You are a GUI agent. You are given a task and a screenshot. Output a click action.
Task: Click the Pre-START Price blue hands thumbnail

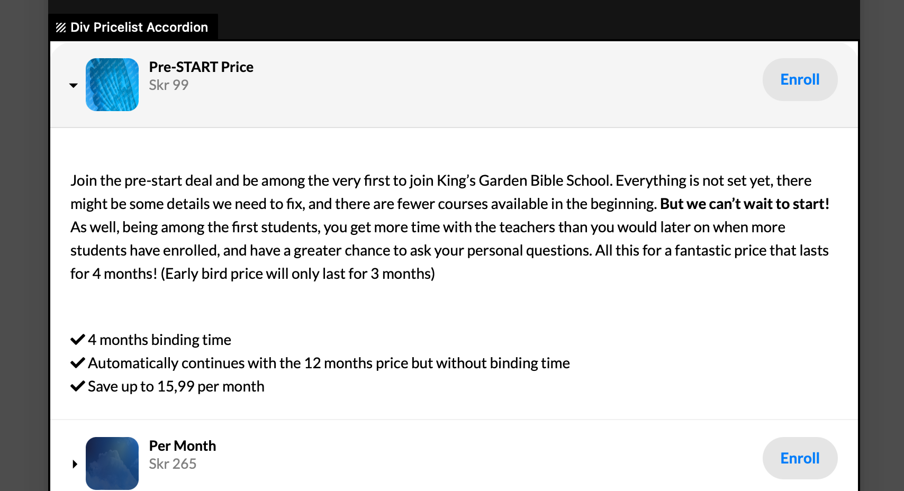point(112,85)
